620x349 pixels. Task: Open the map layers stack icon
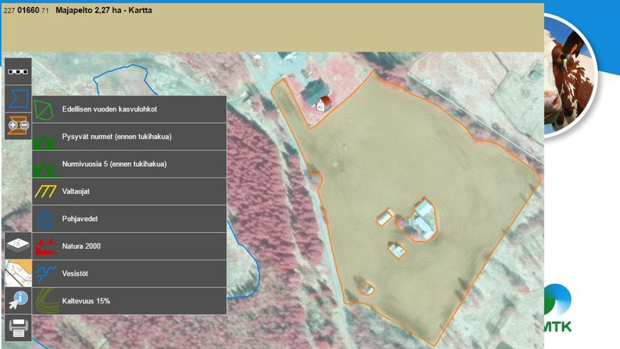click(18, 246)
